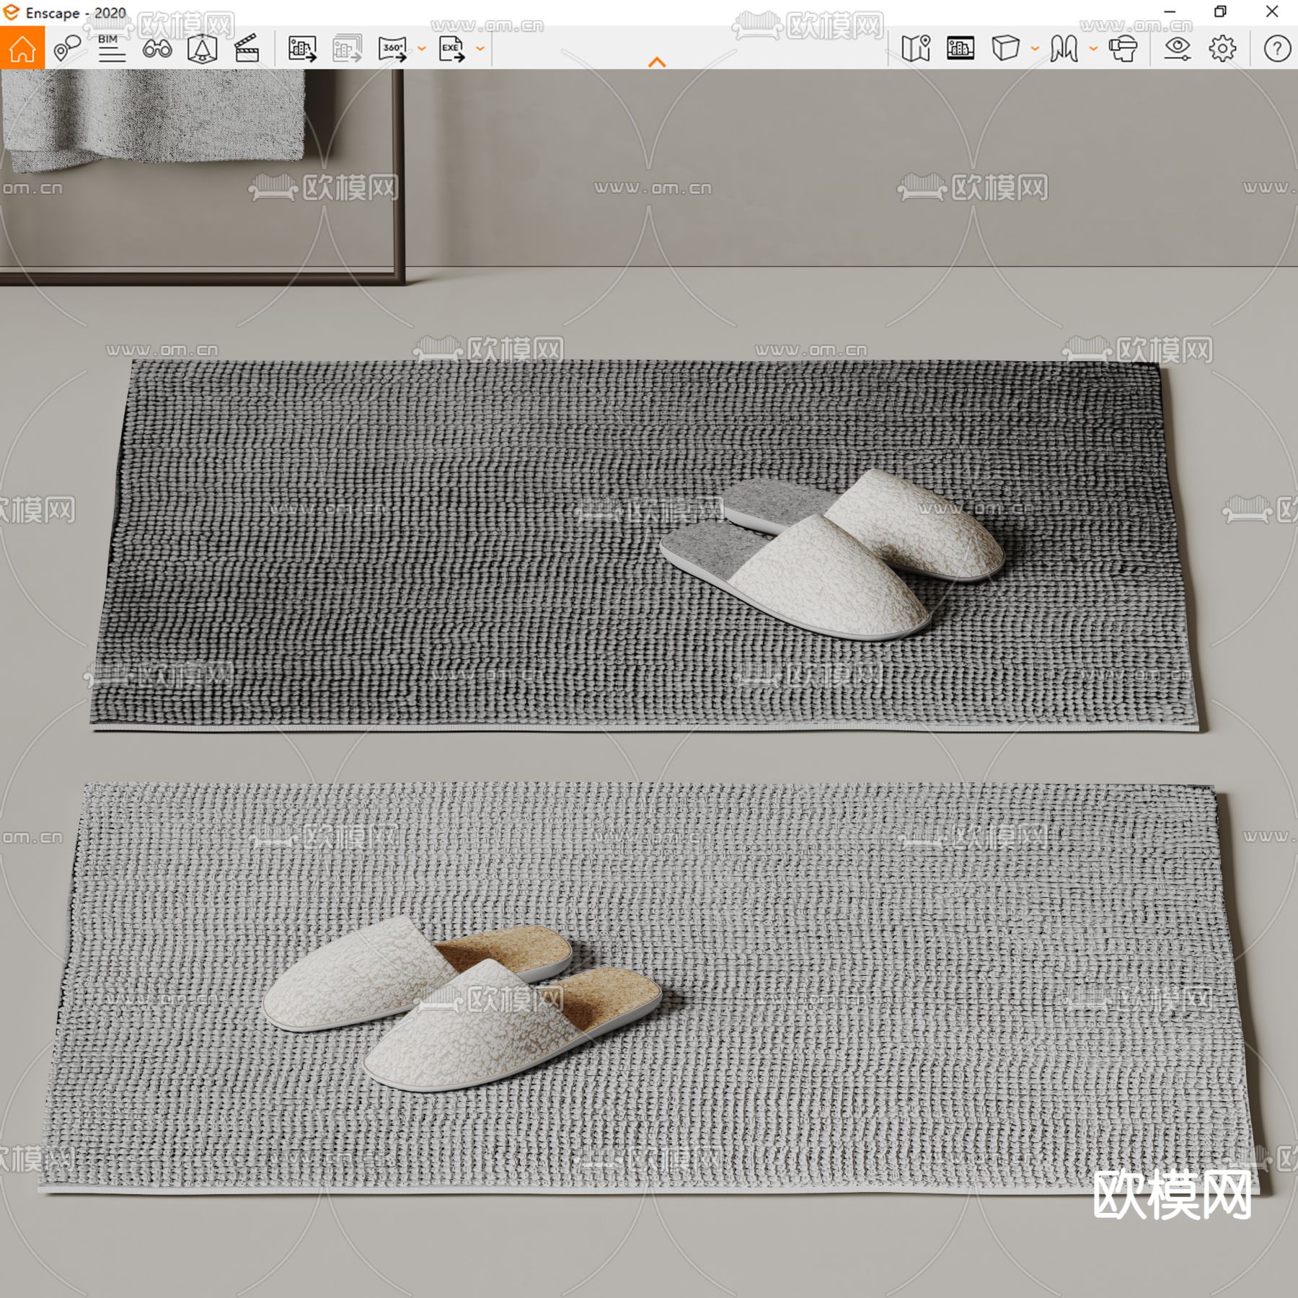Open the collaborative annotations tool
Screen dimensions: 1298x1298
coord(67,49)
